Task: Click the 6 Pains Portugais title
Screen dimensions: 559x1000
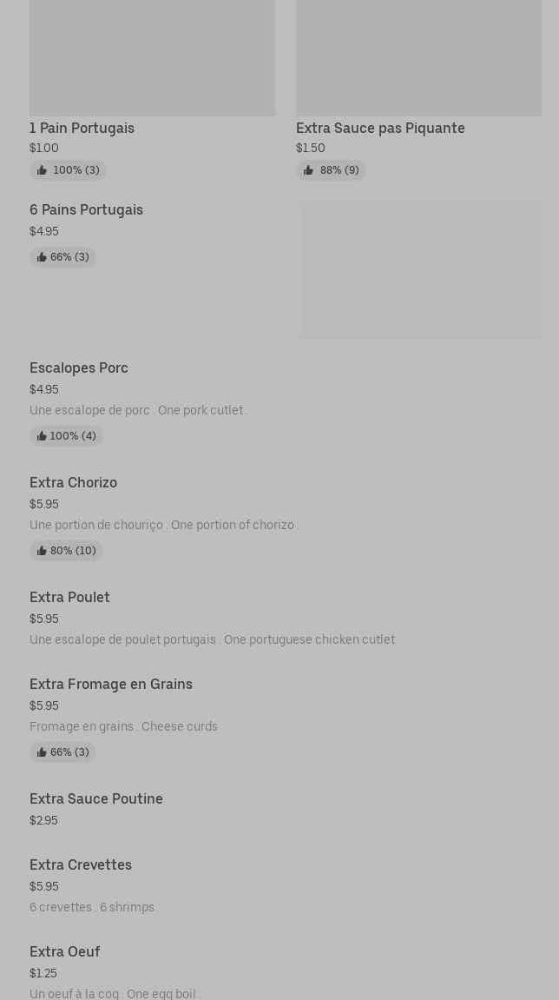Action: 87,210
